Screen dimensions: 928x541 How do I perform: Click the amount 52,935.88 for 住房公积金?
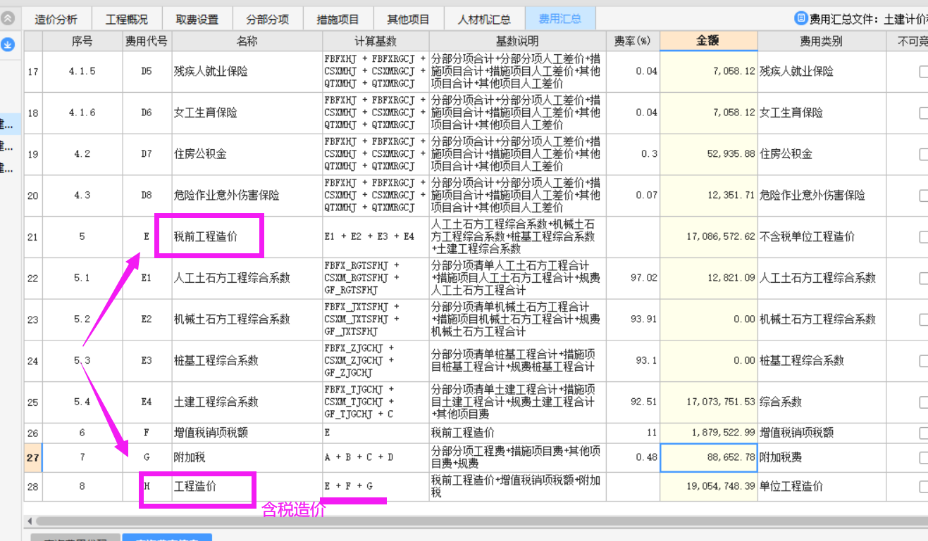[709, 154]
